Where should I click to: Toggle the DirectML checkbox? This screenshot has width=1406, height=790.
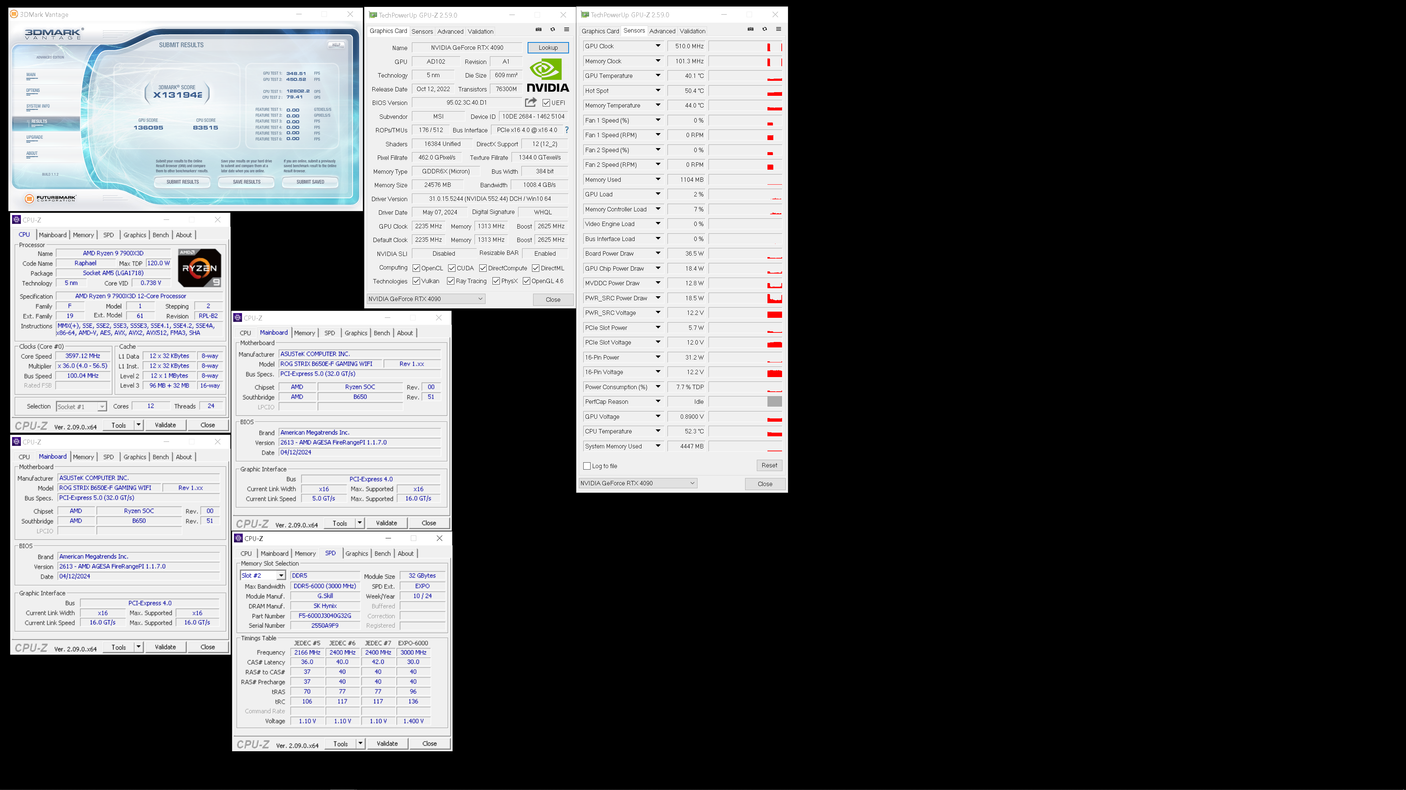536,268
